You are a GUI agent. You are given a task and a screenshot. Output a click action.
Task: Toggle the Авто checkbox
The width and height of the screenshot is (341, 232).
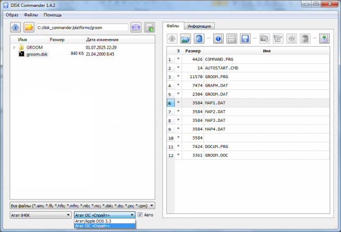point(140,215)
